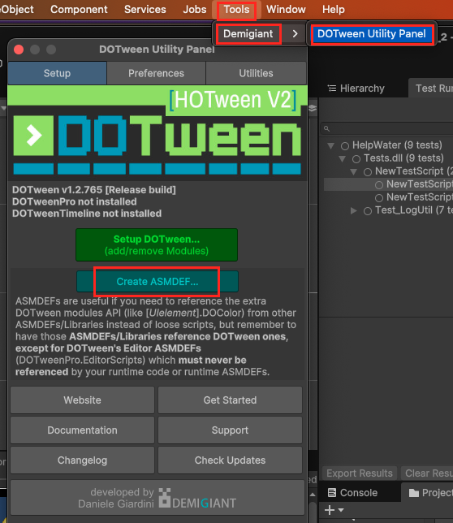Switch to the Utilities tab
This screenshot has height=523, width=453.
(x=256, y=73)
